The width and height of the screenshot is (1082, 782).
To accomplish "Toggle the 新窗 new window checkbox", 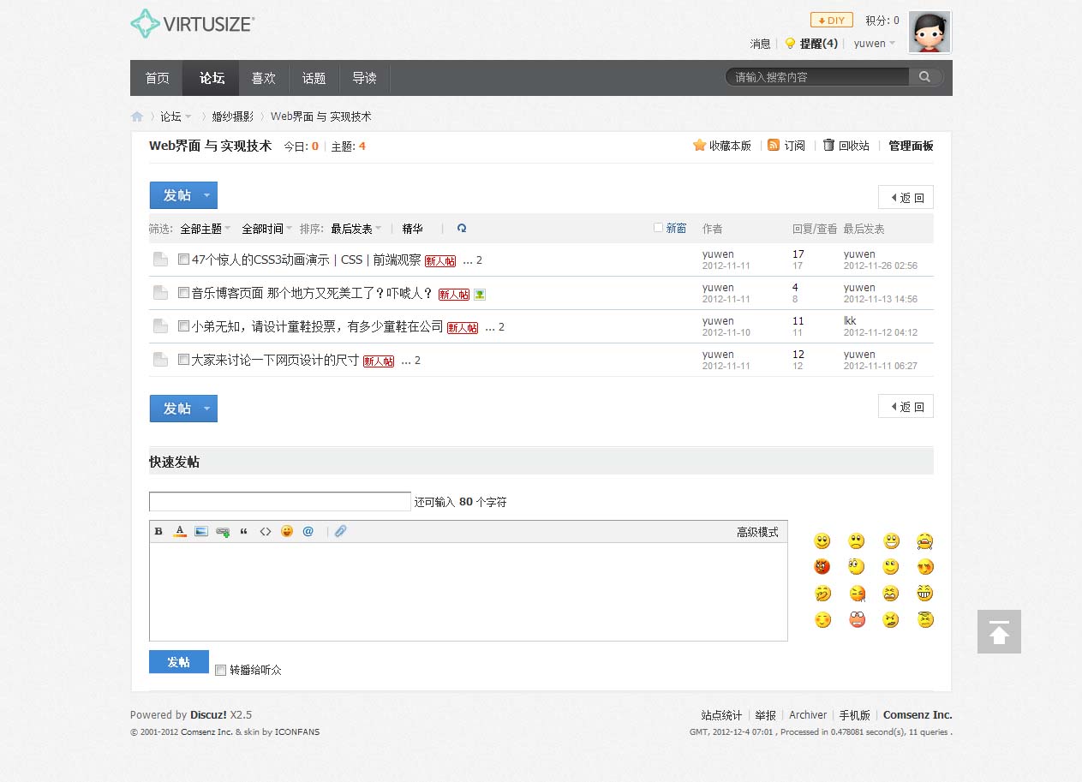I will click(x=658, y=228).
